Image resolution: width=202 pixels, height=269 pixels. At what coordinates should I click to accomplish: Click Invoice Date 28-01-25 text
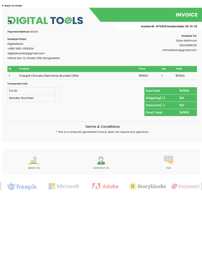[x=182, y=27]
